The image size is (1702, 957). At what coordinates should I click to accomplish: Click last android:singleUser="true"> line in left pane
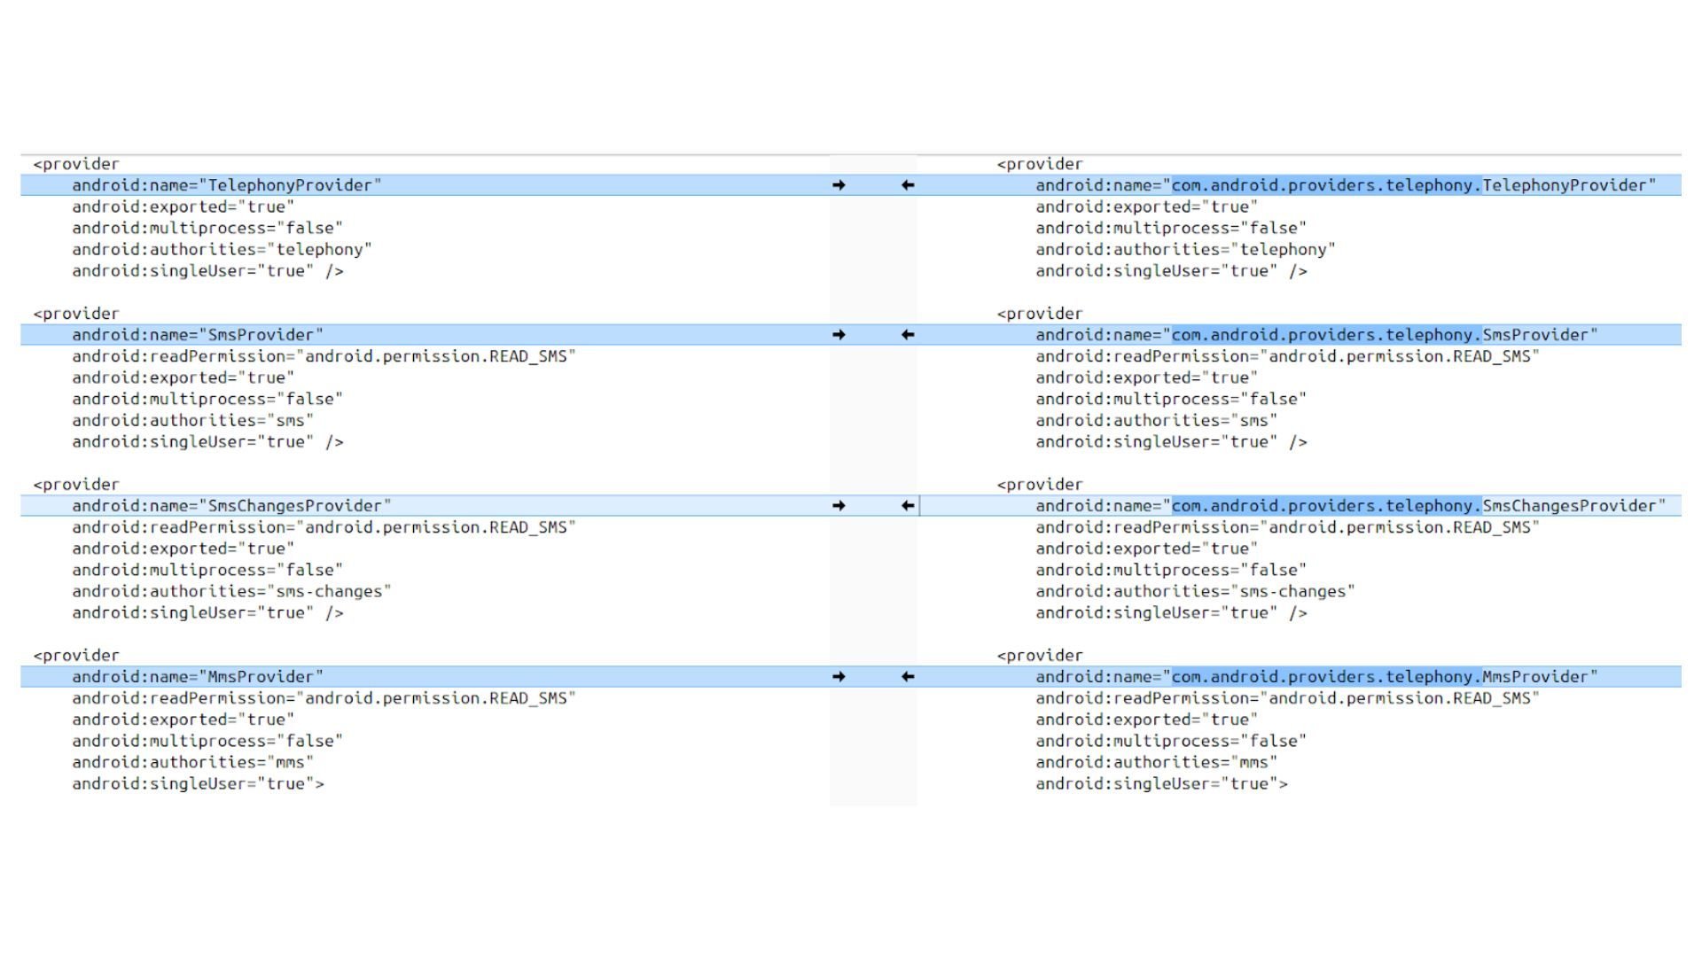coord(198,784)
